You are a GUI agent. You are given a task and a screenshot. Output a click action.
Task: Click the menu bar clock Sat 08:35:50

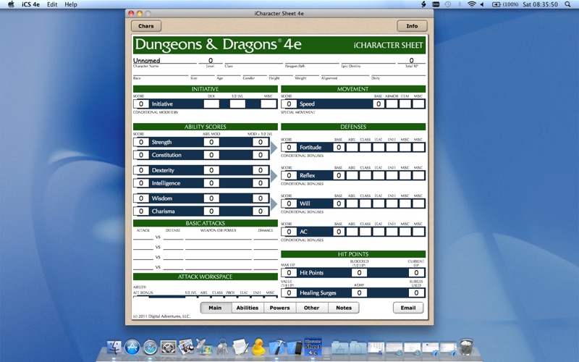[x=540, y=4]
